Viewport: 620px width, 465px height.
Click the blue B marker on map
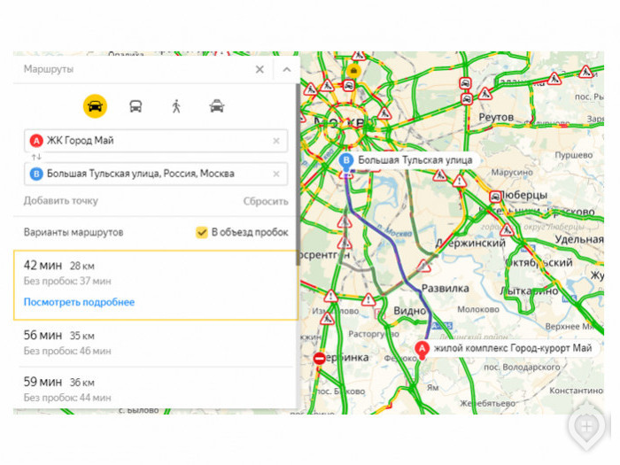click(346, 160)
